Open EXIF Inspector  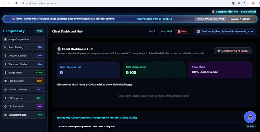point(23,98)
